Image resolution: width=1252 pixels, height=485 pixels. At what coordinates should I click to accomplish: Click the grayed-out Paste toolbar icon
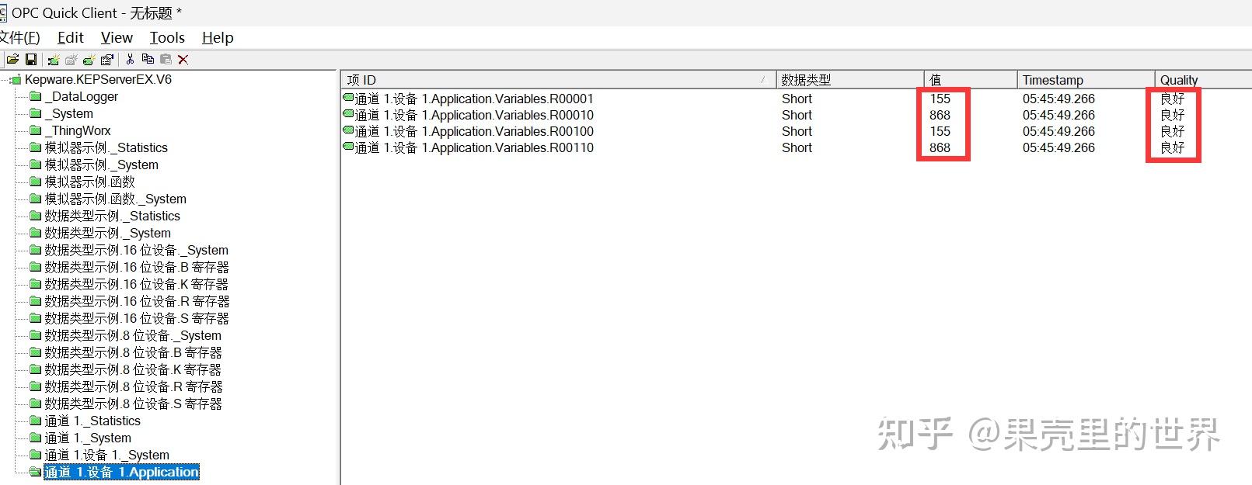[166, 59]
